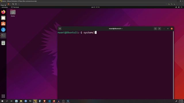Open Visual Studio Code from taskbar
The image size is (184, 103).
click(x=49, y=101)
